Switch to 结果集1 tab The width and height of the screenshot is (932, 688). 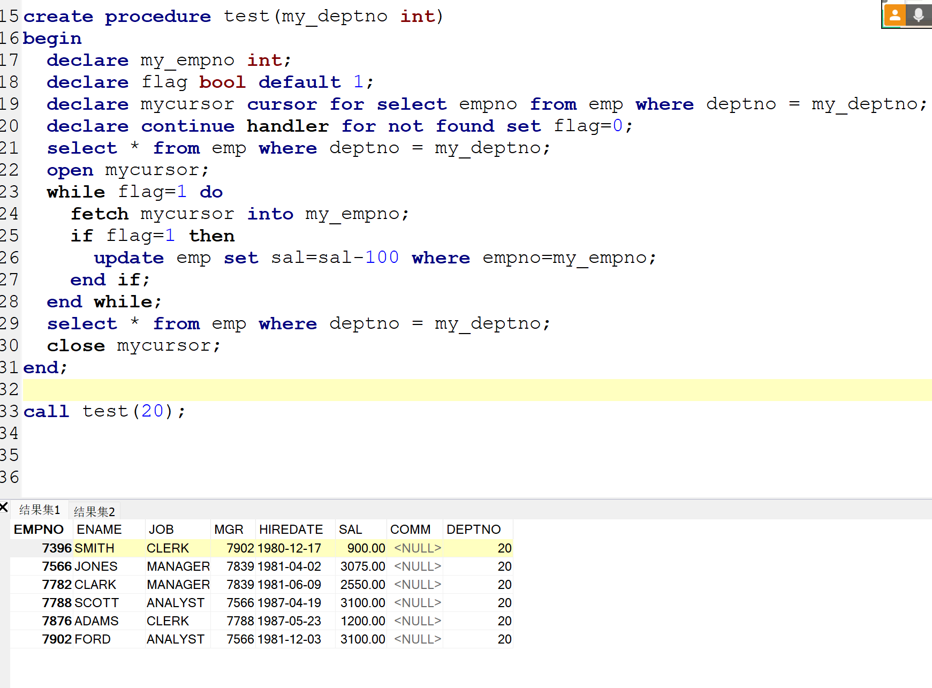point(40,510)
